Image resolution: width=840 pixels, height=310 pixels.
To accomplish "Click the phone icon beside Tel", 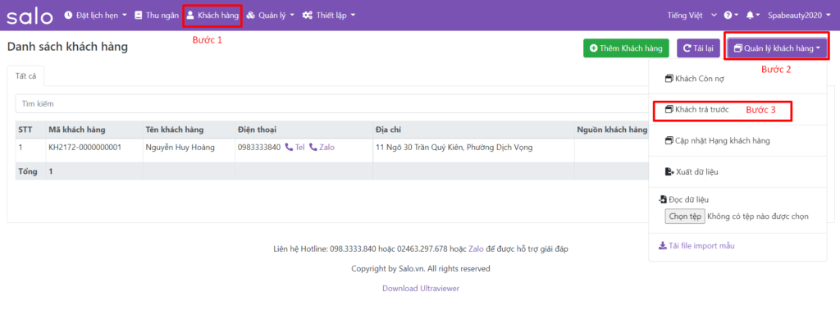I will [x=289, y=148].
